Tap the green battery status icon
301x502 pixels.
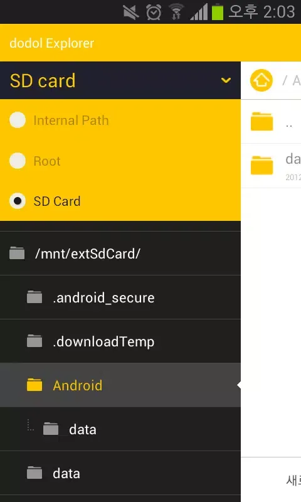218,12
